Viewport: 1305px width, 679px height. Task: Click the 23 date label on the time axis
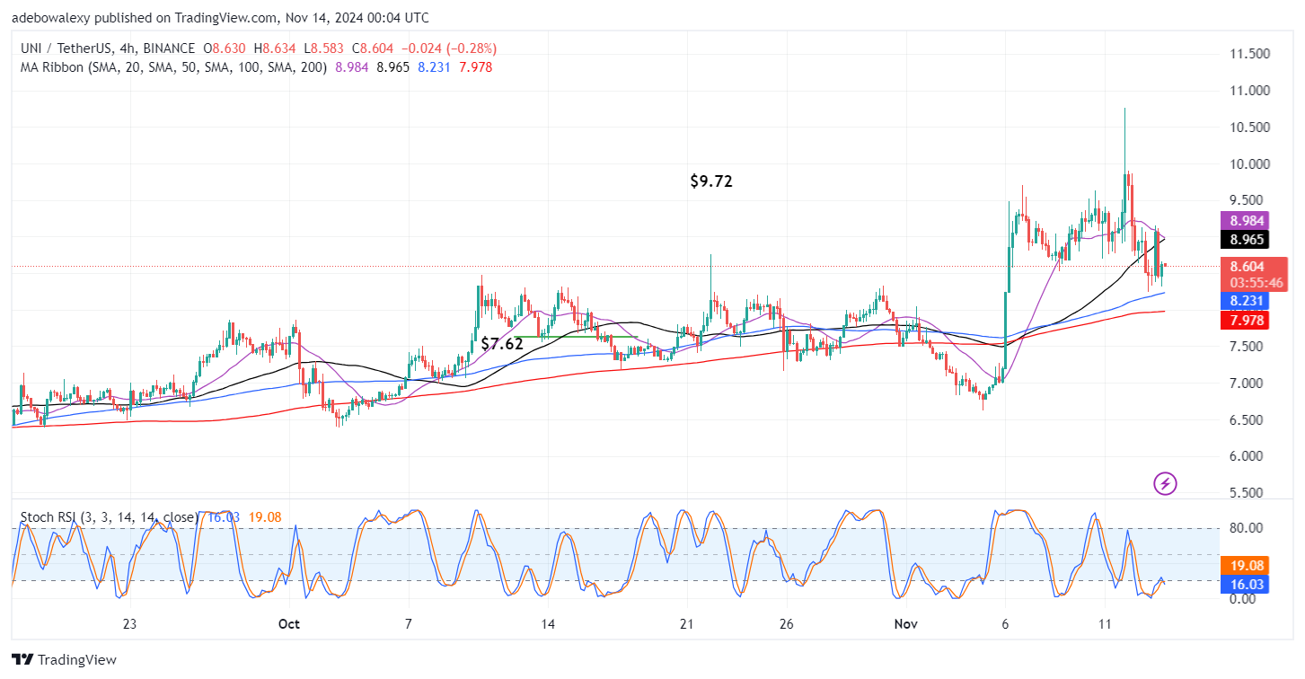click(x=128, y=623)
